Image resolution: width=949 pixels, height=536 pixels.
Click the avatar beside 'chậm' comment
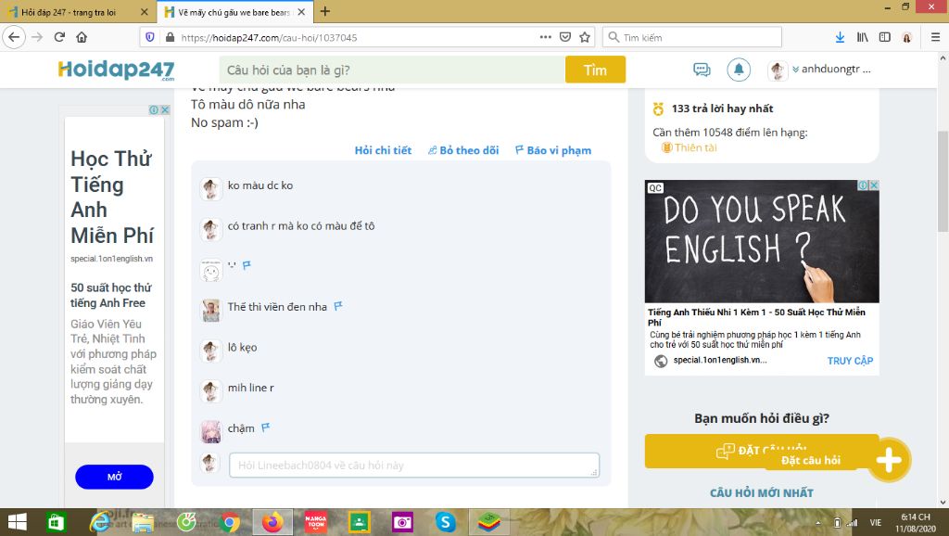(x=210, y=432)
